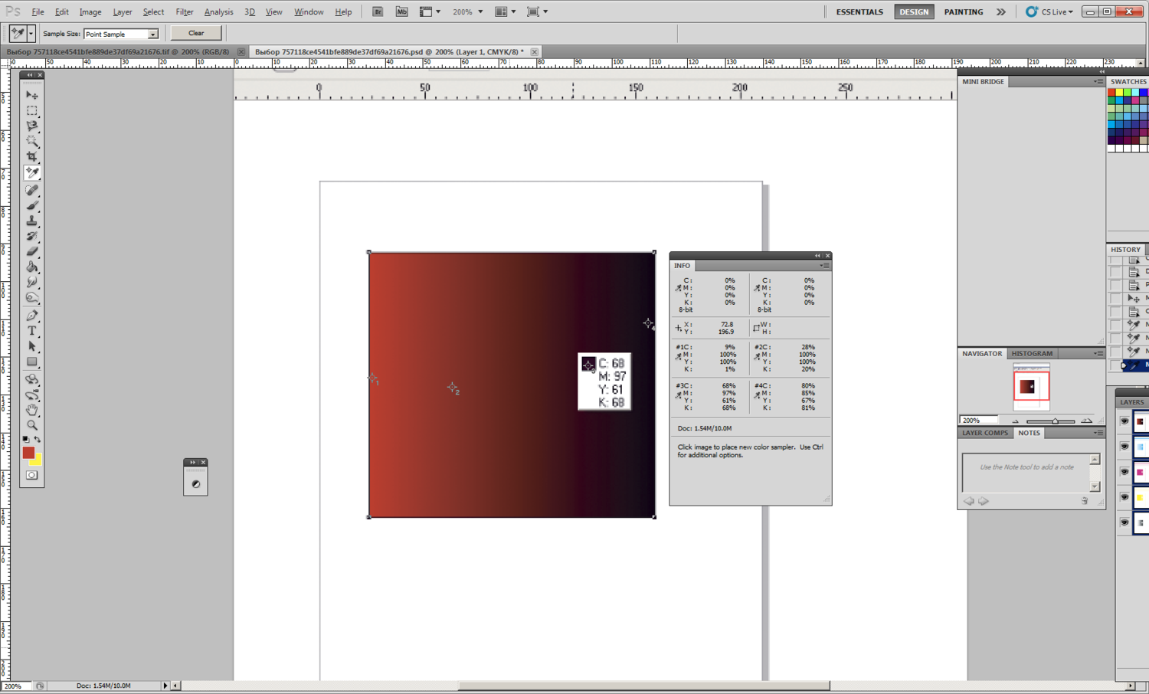Switch to the Essentials workspace
The width and height of the screenshot is (1149, 694).
tap(859, 11)
